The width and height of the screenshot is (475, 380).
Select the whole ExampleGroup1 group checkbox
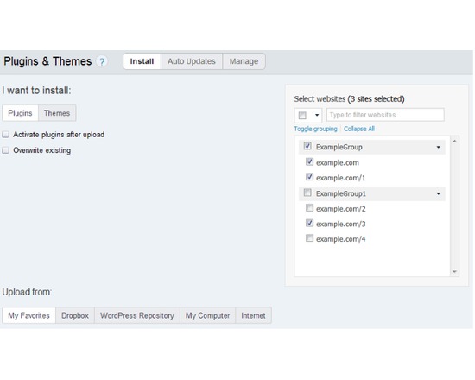click(307, 193)
